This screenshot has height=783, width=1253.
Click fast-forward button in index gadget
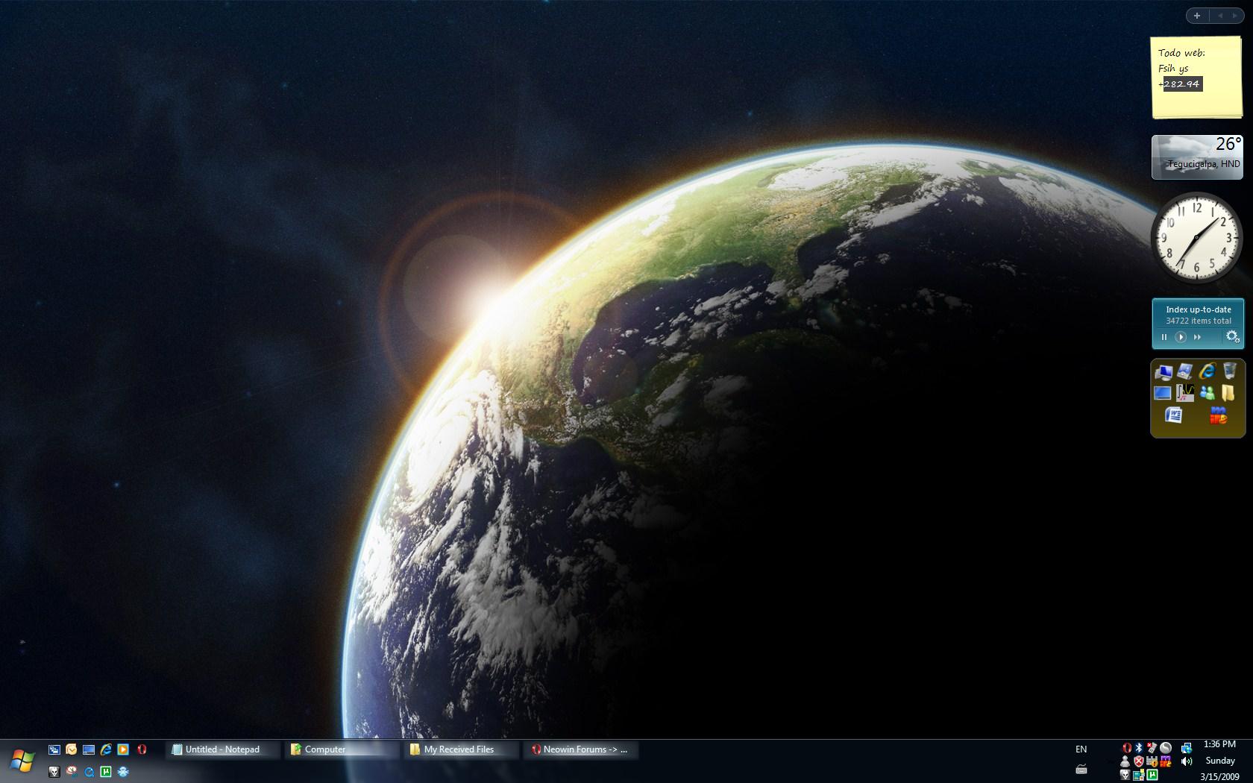1198,337
